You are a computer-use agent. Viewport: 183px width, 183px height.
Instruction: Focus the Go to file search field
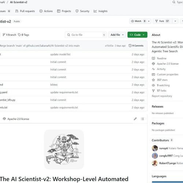pos(86,35)
